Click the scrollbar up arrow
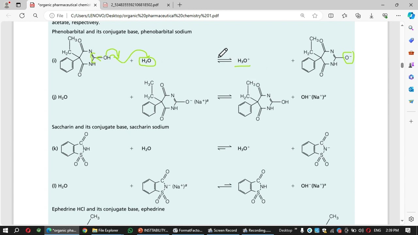Viewport: 418px width, 235px height. (x=402, y=25)
